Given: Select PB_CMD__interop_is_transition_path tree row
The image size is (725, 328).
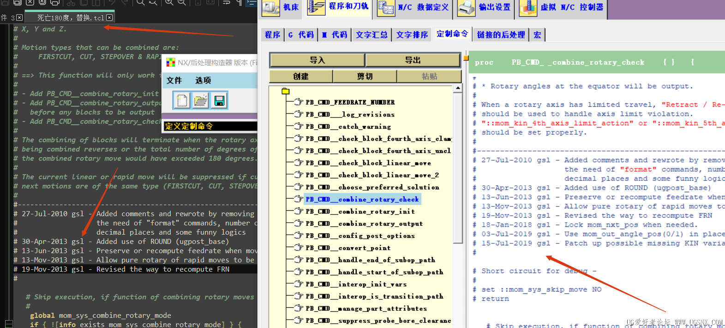Looking at the screenshot, I should pyautogui.click(x=374, y=296).
